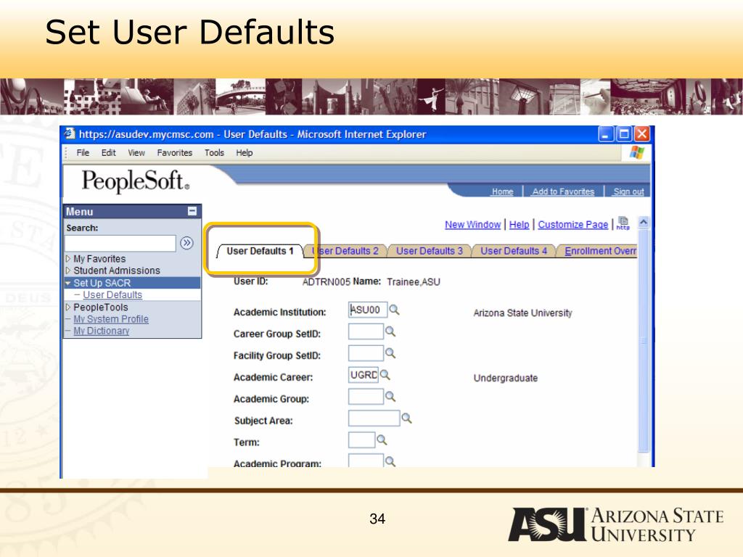743x557 pixels.
Task: Click the Customize Page link
Action: click(x=572, y=225)
